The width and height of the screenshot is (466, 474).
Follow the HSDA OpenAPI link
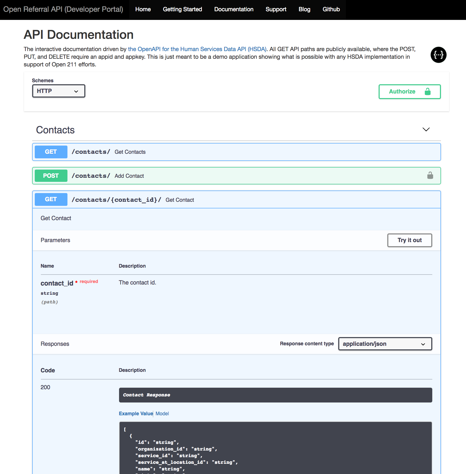click(x=197, y=49)
